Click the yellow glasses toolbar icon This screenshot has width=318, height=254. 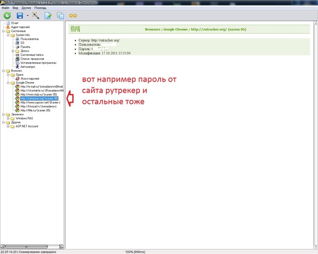73,15
